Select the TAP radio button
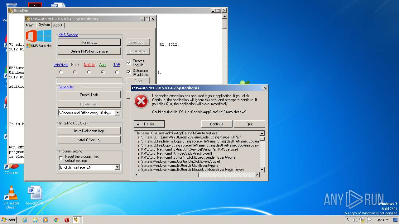The height and width of the screenshot is (224, 399). click(117, 72)
